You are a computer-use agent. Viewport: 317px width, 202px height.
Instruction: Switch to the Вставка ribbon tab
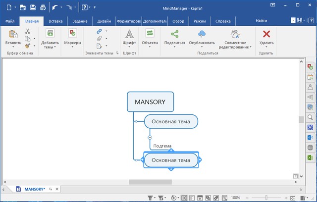tap(55, 21)
